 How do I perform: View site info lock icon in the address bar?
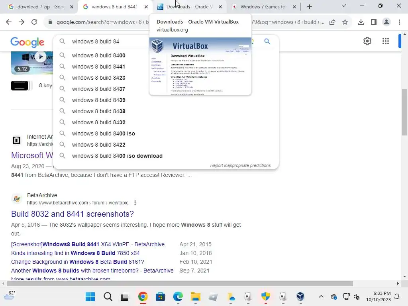point(50,22)
